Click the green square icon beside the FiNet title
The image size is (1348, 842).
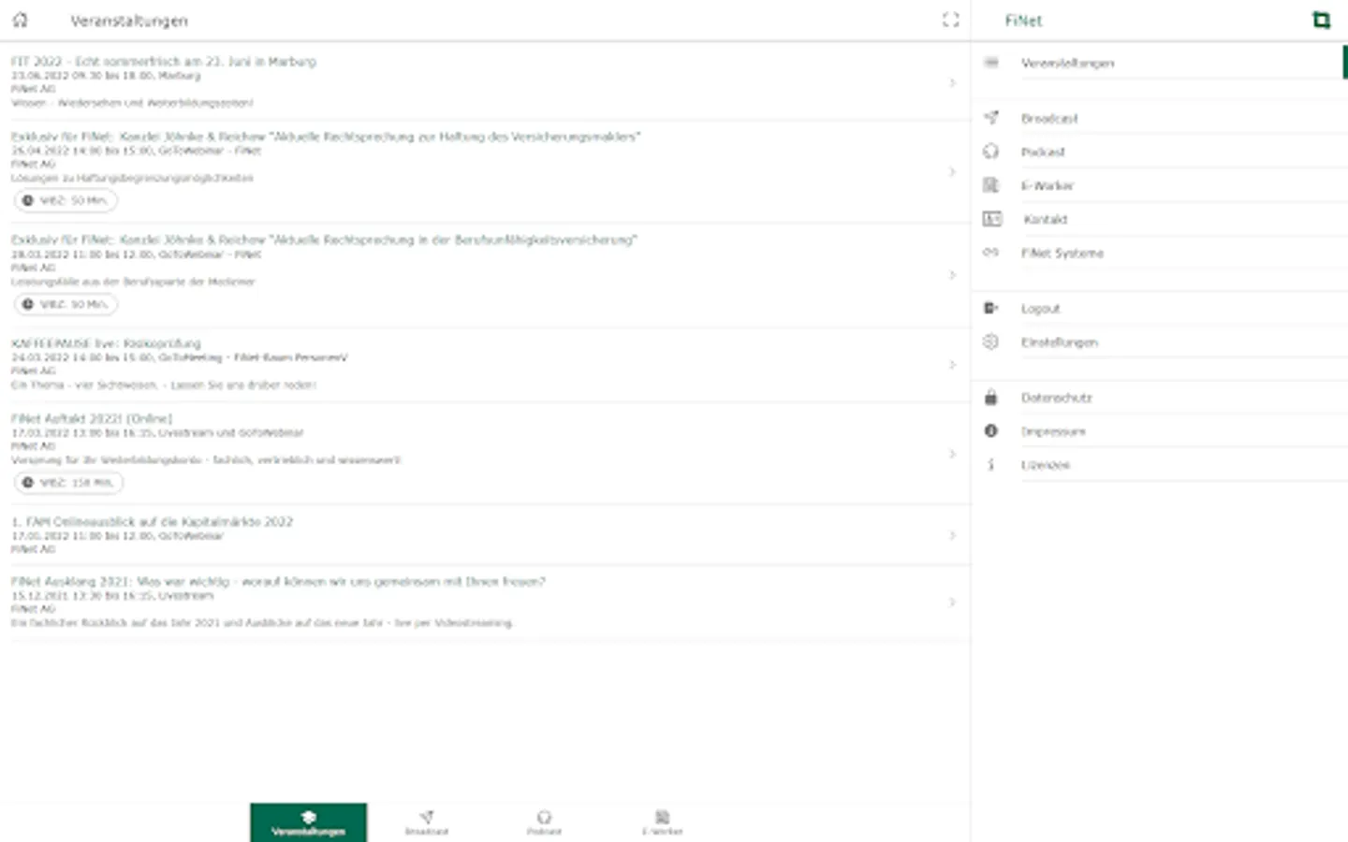point(1321,20)
